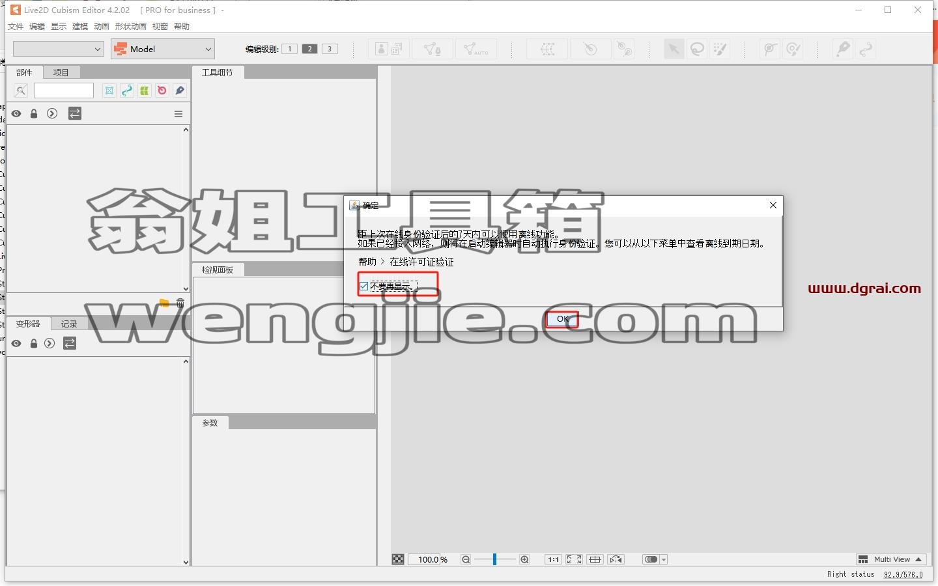Image resolution: width=938 pixels, height=586 pixels.
Task: Expand the Multi View menu
Action: coord(890,559)
